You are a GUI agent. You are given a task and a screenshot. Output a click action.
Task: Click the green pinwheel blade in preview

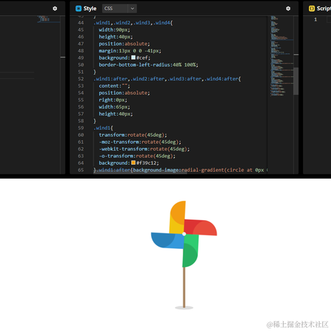[x=191, y=250]
